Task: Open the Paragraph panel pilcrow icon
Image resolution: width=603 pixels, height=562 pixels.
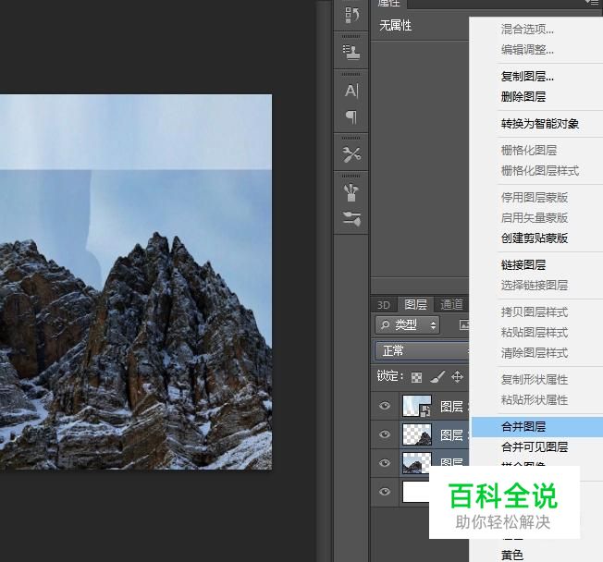Action: coord(351,116)
